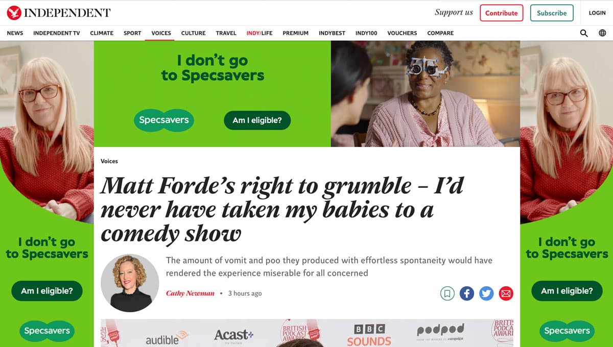The width and height of the screenshot is (613, 347).
Task: Open author Cathy Newman's profile link
Action: pyautogui.click(x=190, y=293)
